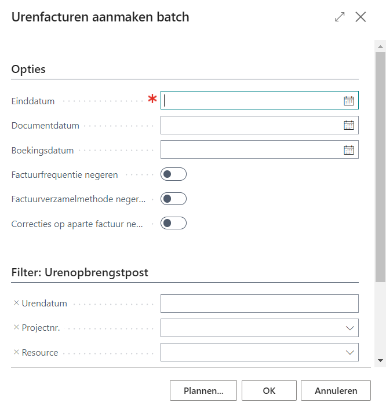Image resolution: width=386 pixels, height=413 pixels.
Task: Open the Boekingsdatum calendar picker
Action: tap(348, 150)
